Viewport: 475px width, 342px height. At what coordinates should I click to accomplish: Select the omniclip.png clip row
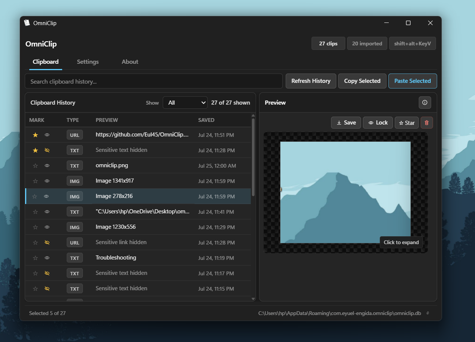pos(138,165)
